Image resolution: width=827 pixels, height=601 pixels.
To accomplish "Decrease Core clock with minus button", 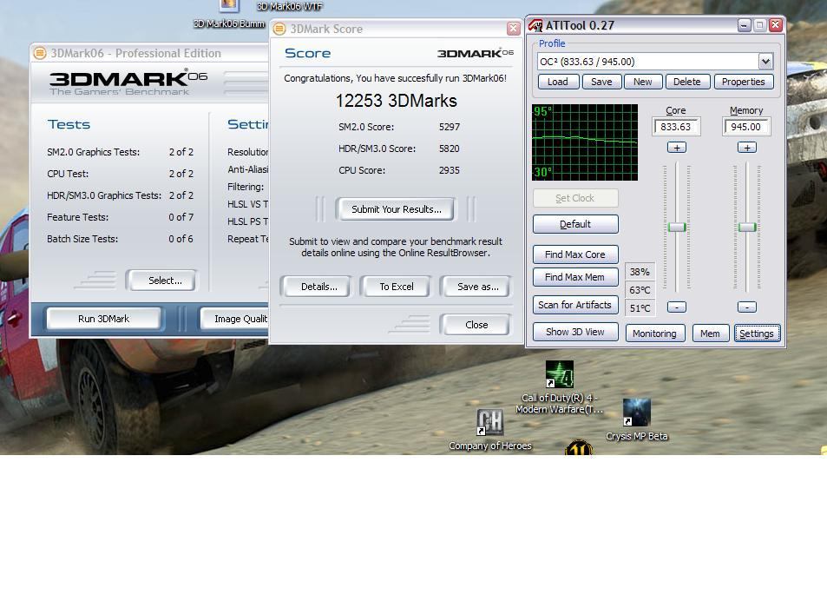I will [x=677, y=307].
